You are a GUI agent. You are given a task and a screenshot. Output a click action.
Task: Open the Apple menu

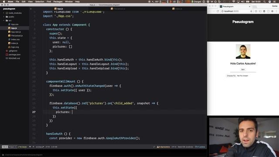click(x=4, y=2)
